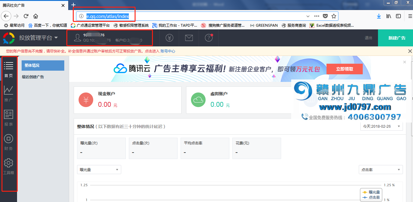The image size is (413, 202).
Task: Open the 账号中心 link in notice
Action: pyautogui.click(x=168, y=51)
